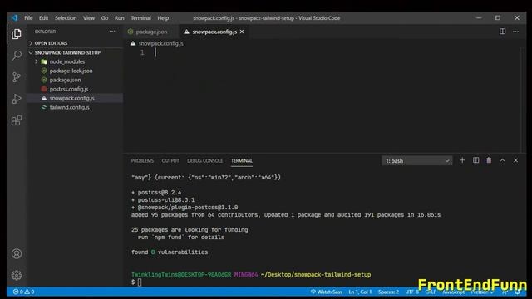Open the Manage gear icon
The image size is (532, 299).
(17, 275)
